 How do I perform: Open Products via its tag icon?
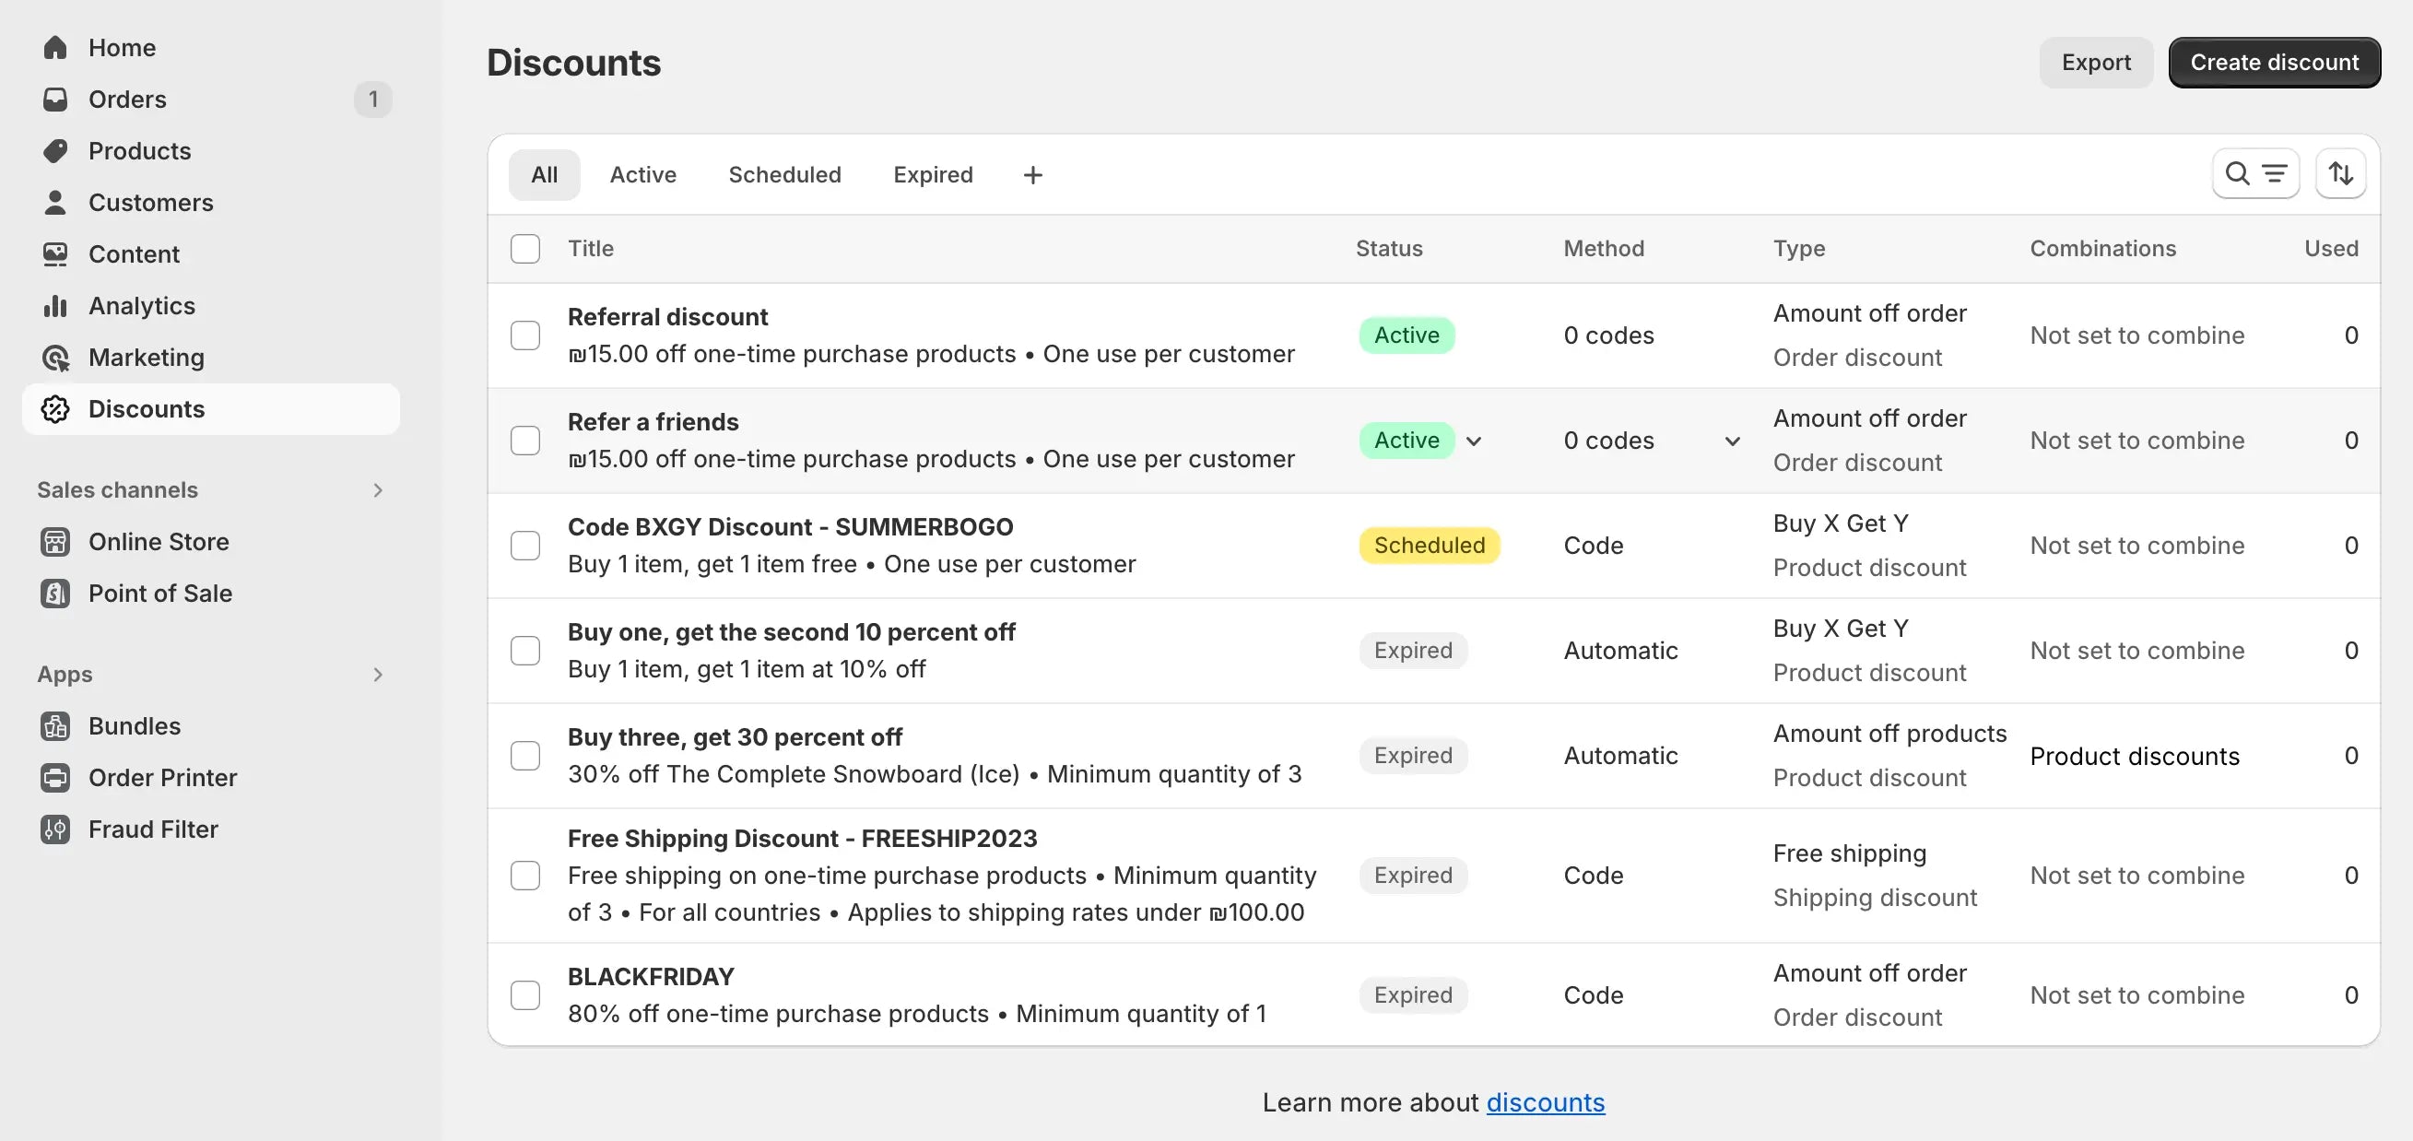tap(55, 150)
